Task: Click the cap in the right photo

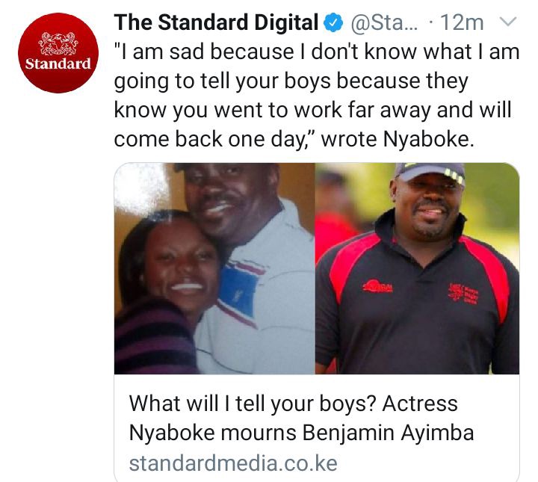Action: (430, 172)
